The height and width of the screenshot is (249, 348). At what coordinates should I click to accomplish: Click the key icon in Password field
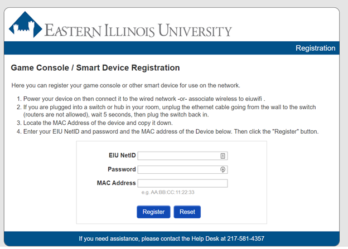pyautogui.click(x=223, y=169)
